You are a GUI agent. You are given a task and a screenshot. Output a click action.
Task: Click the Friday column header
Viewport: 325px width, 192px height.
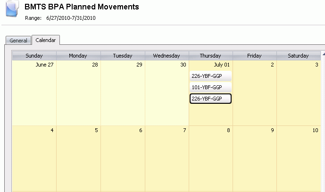[254, 56]
